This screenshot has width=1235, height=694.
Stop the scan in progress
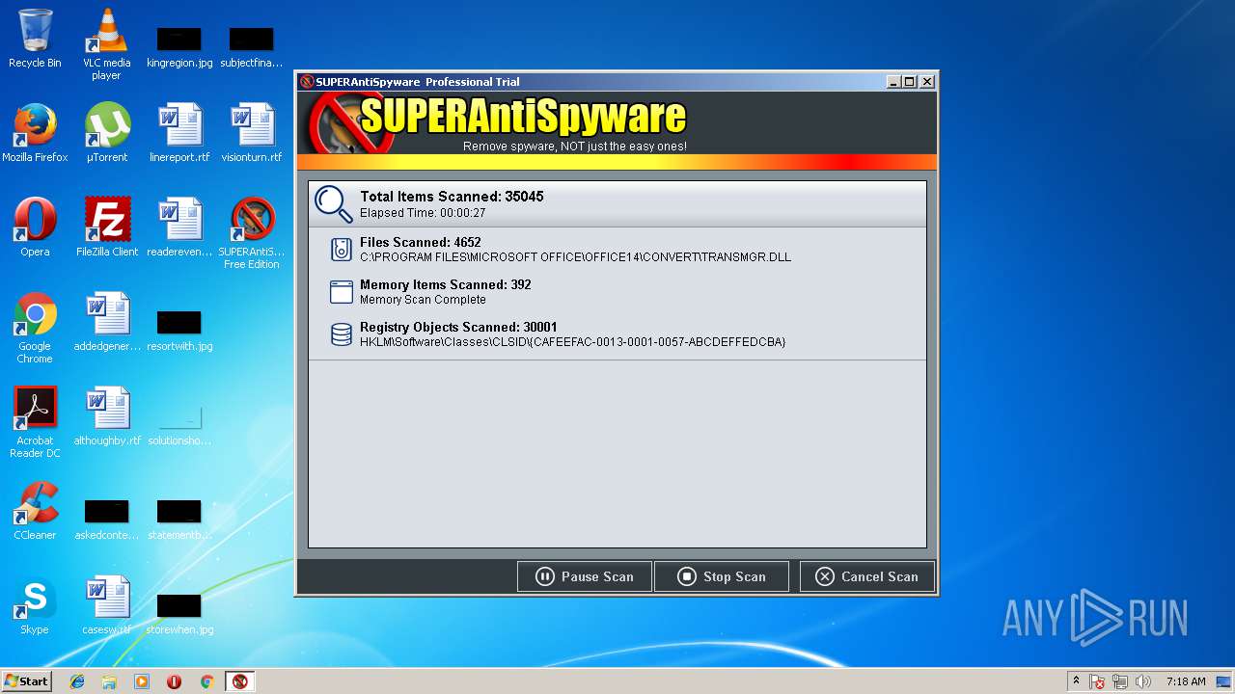(x=721, y=576)
